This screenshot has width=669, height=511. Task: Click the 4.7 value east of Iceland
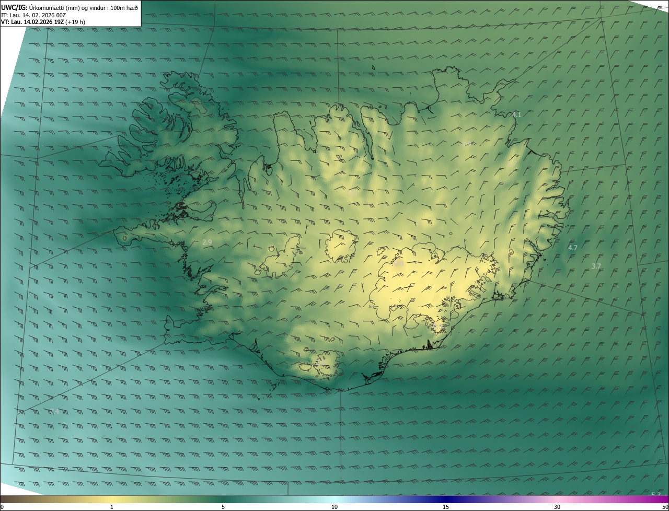[573, 248]
